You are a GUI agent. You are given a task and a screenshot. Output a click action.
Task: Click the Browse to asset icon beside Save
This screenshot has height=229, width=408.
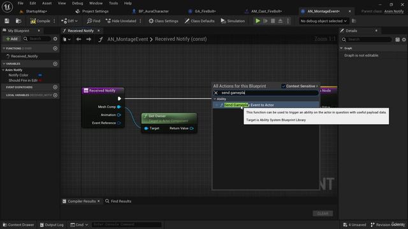pyautogui.click(x=18, y=21)
